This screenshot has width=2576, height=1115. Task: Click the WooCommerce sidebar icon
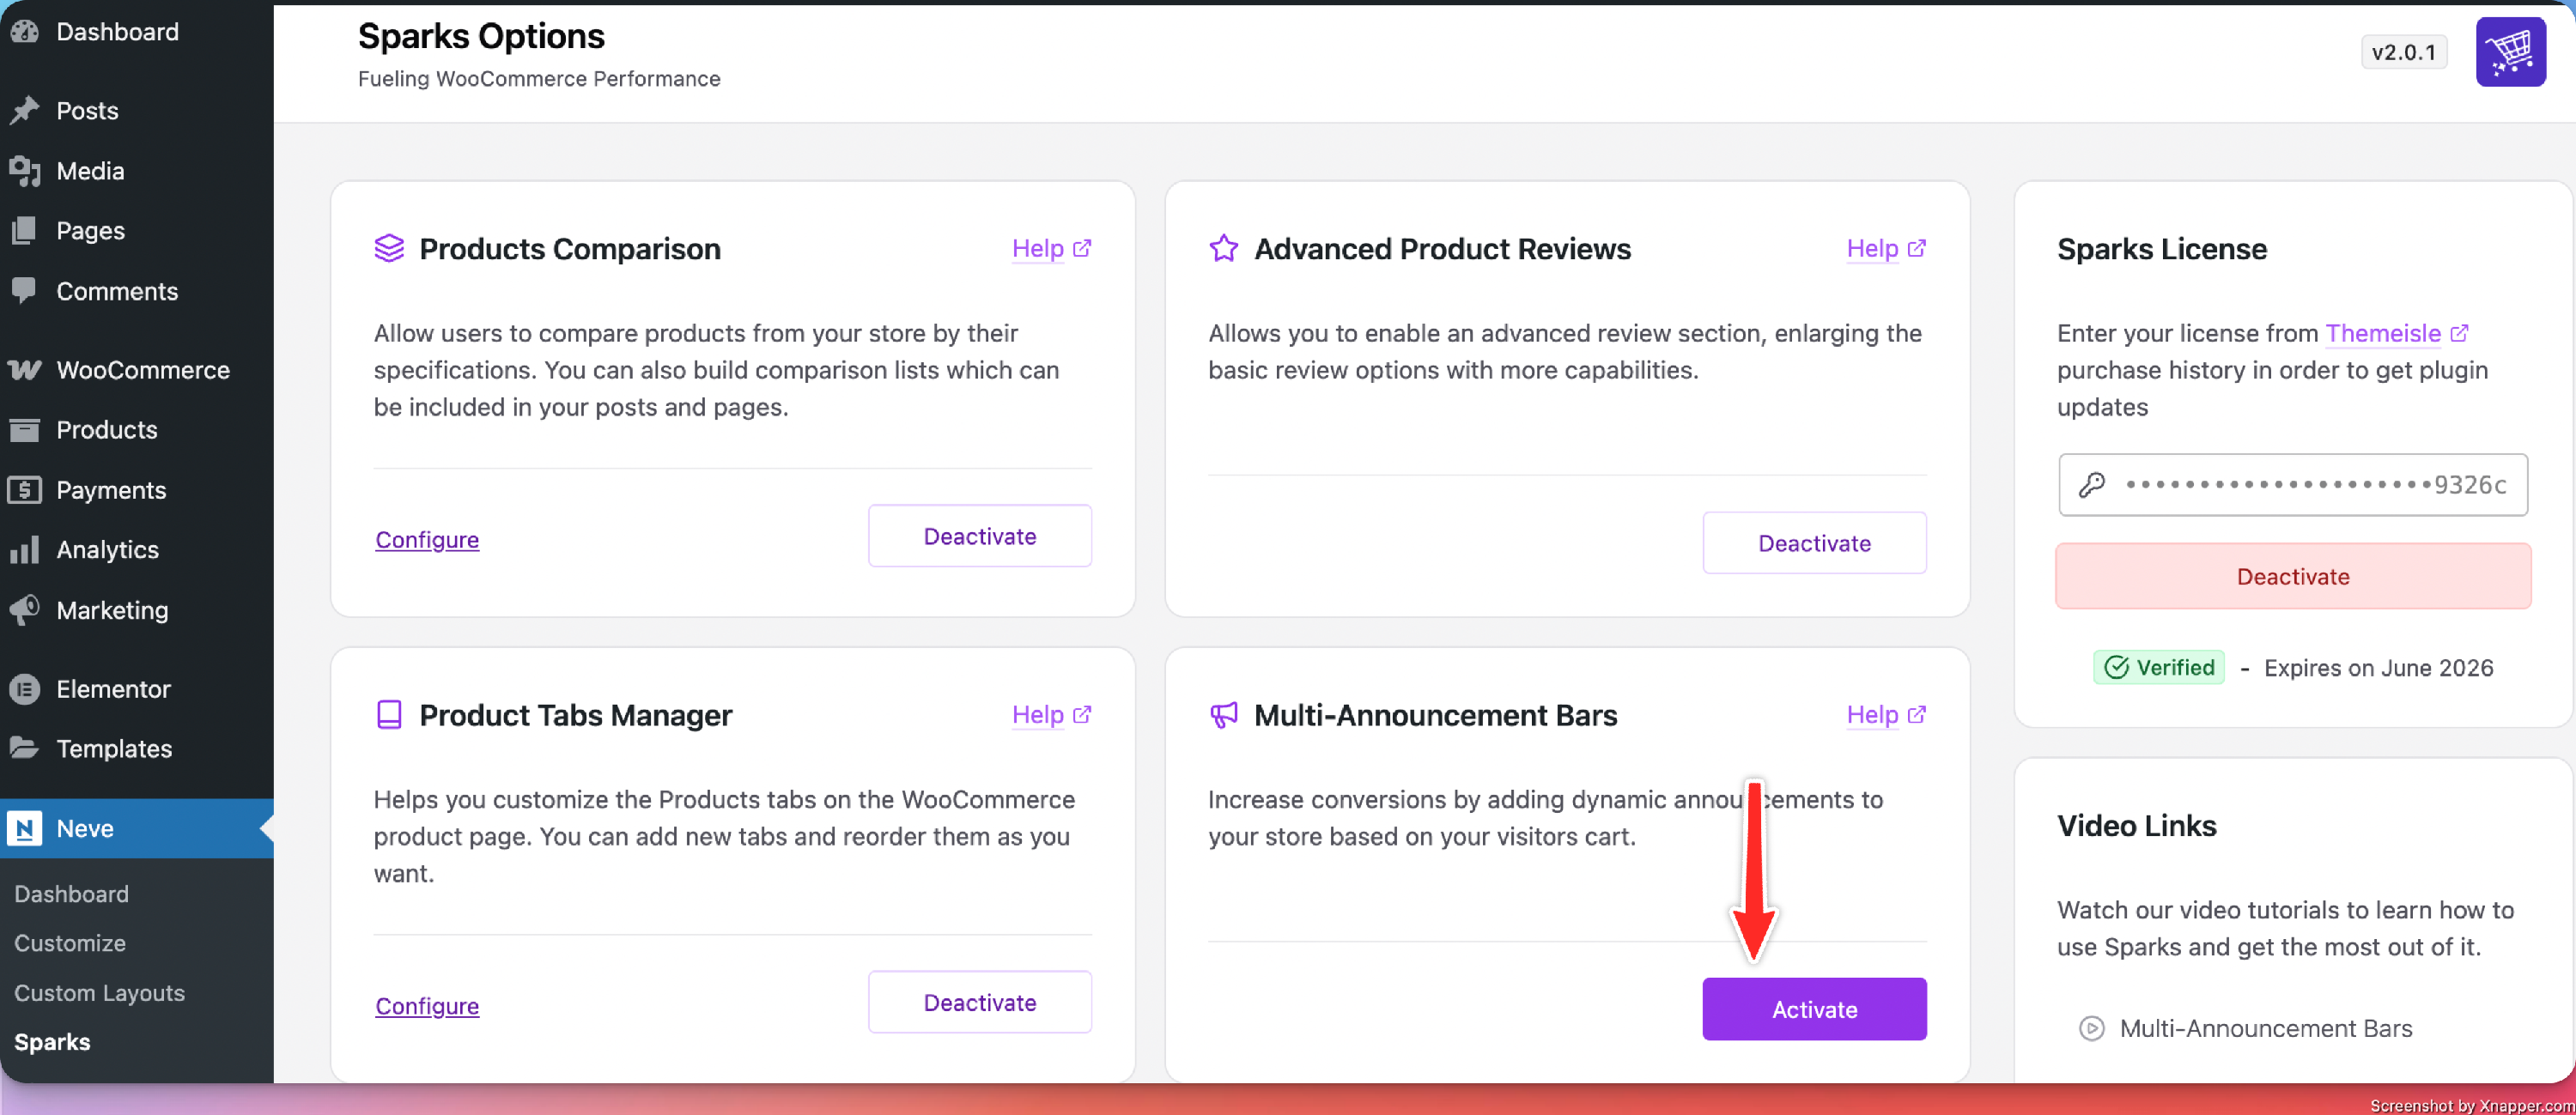coord(25,370)
